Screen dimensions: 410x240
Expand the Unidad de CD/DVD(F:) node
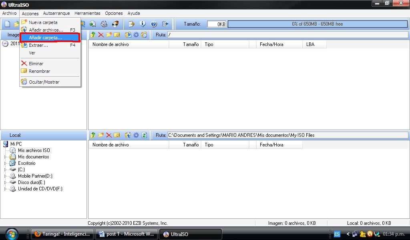tap(5, 189)
